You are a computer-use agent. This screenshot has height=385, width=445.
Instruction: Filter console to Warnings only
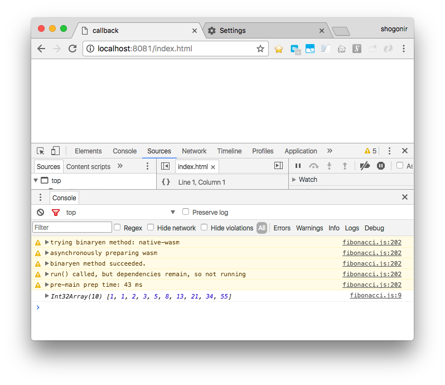pos(309,228)
